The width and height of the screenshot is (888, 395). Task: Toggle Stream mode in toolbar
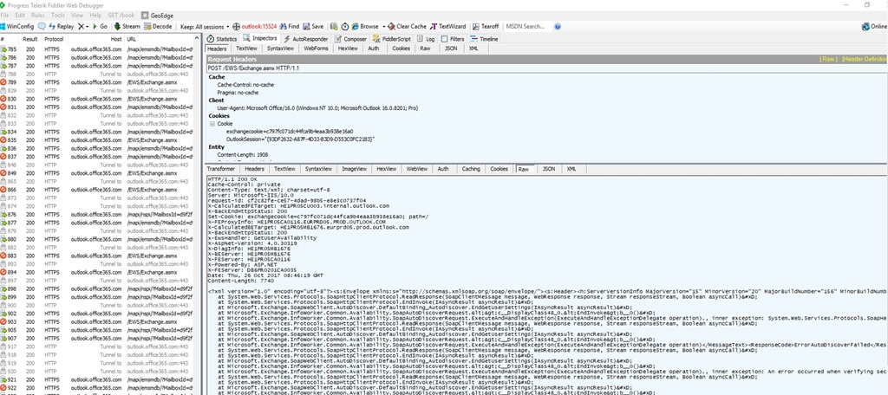127,27
